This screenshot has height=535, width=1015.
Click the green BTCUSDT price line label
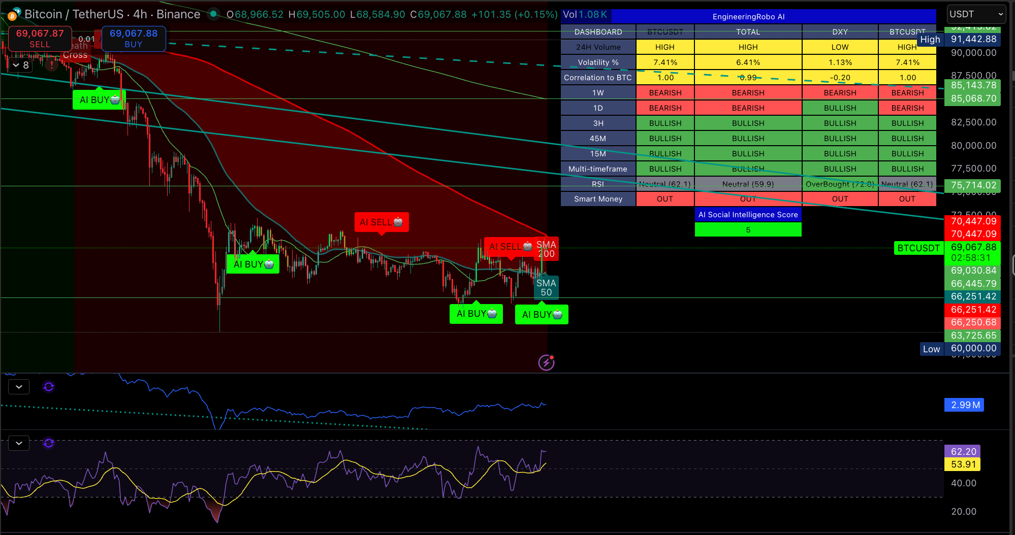click(x=918, y=248)
